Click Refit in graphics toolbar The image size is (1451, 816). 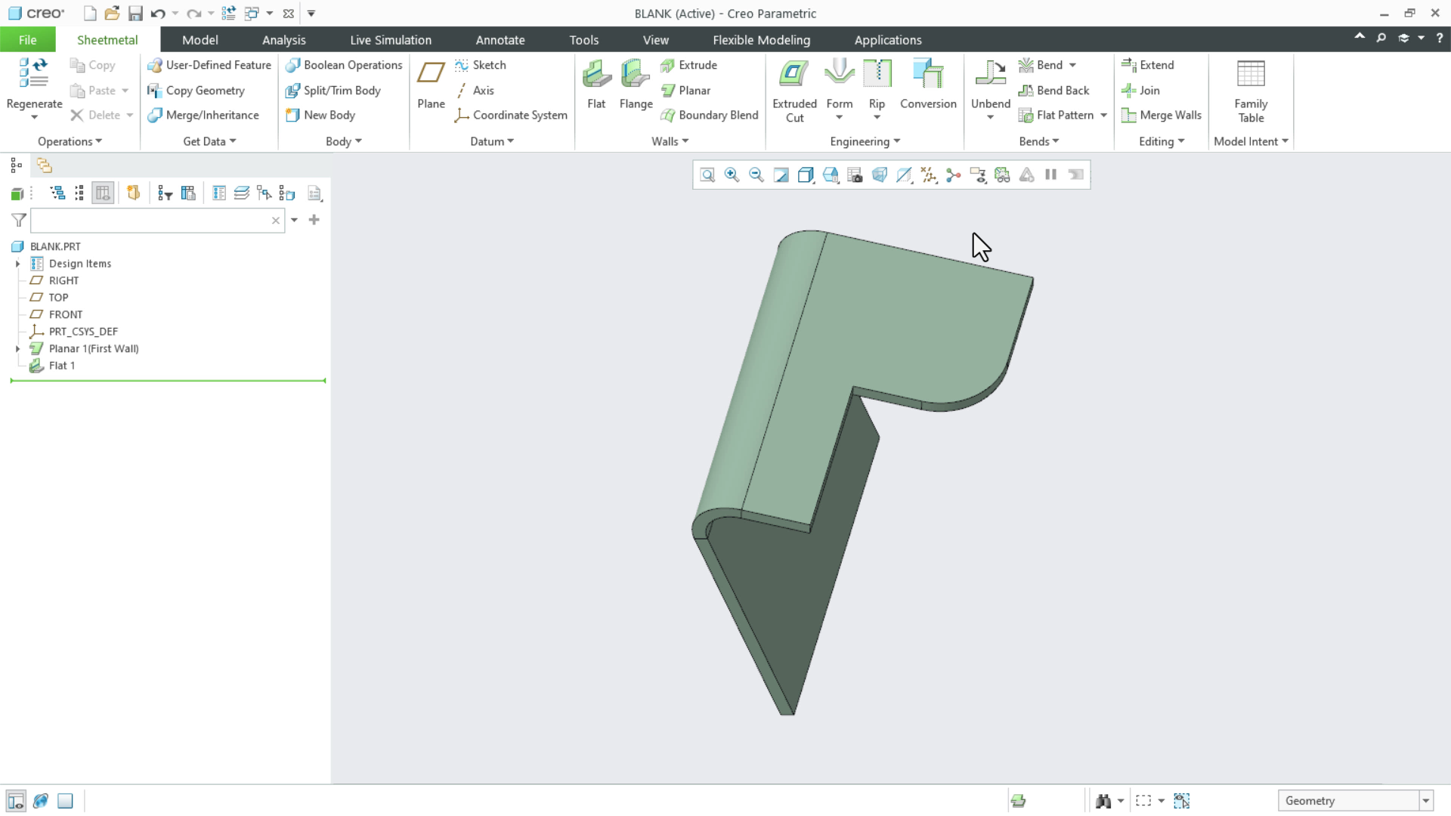(707, 175)
